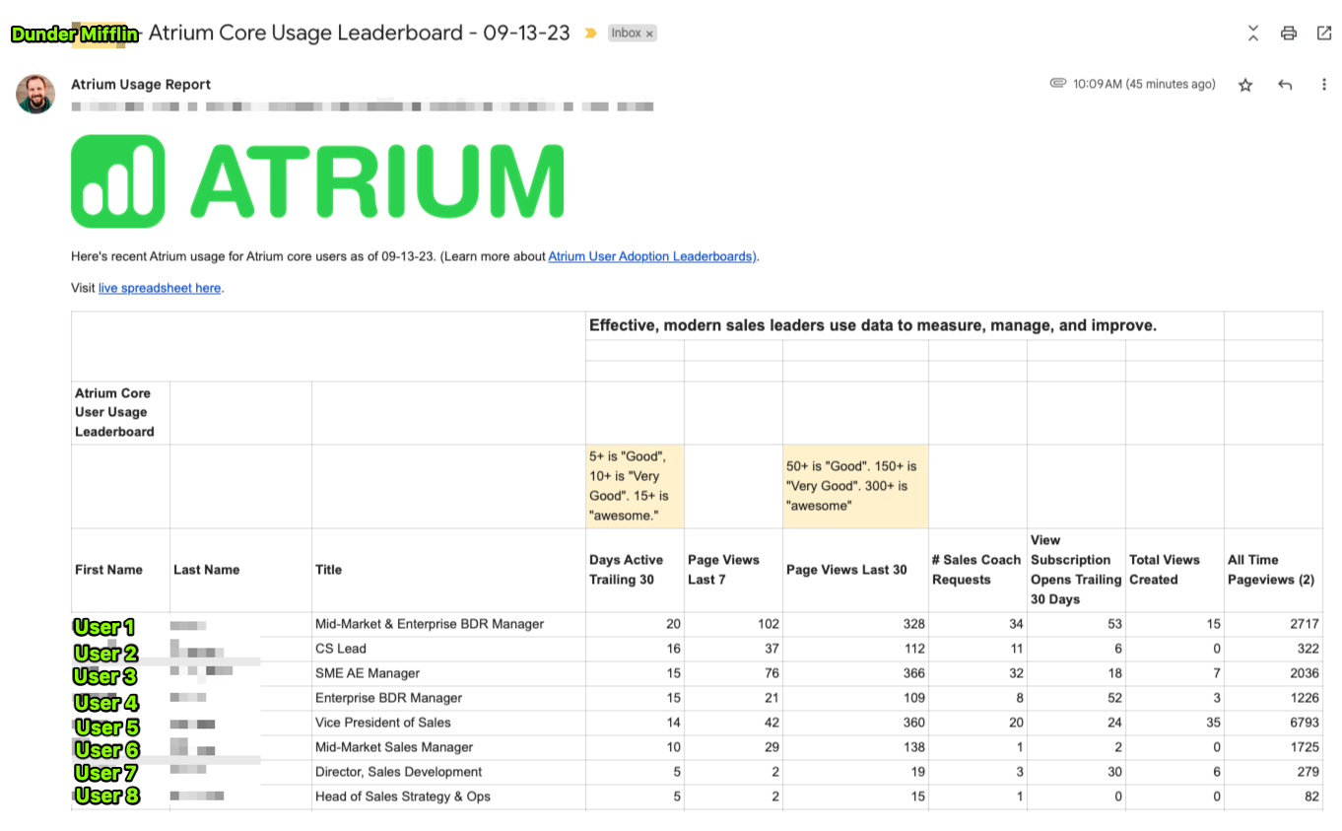Click the yellow '50+ is Good' note cell
This screenshot has height=831, width=1342.
855,486
